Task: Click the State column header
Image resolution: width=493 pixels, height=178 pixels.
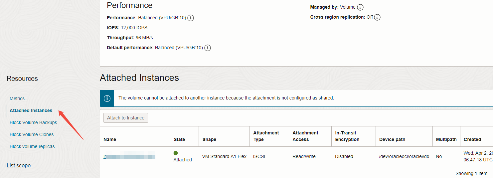Action: (x=179, y=139)
